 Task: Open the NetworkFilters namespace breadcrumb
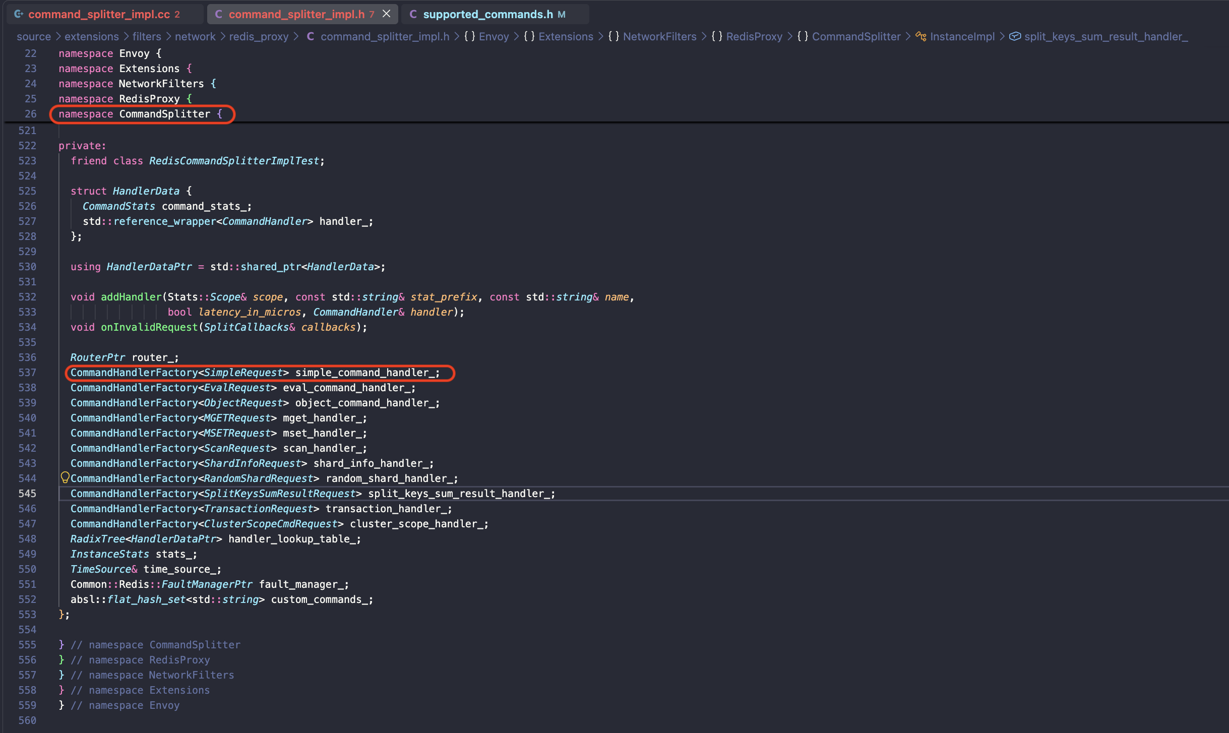coord(659,36)
